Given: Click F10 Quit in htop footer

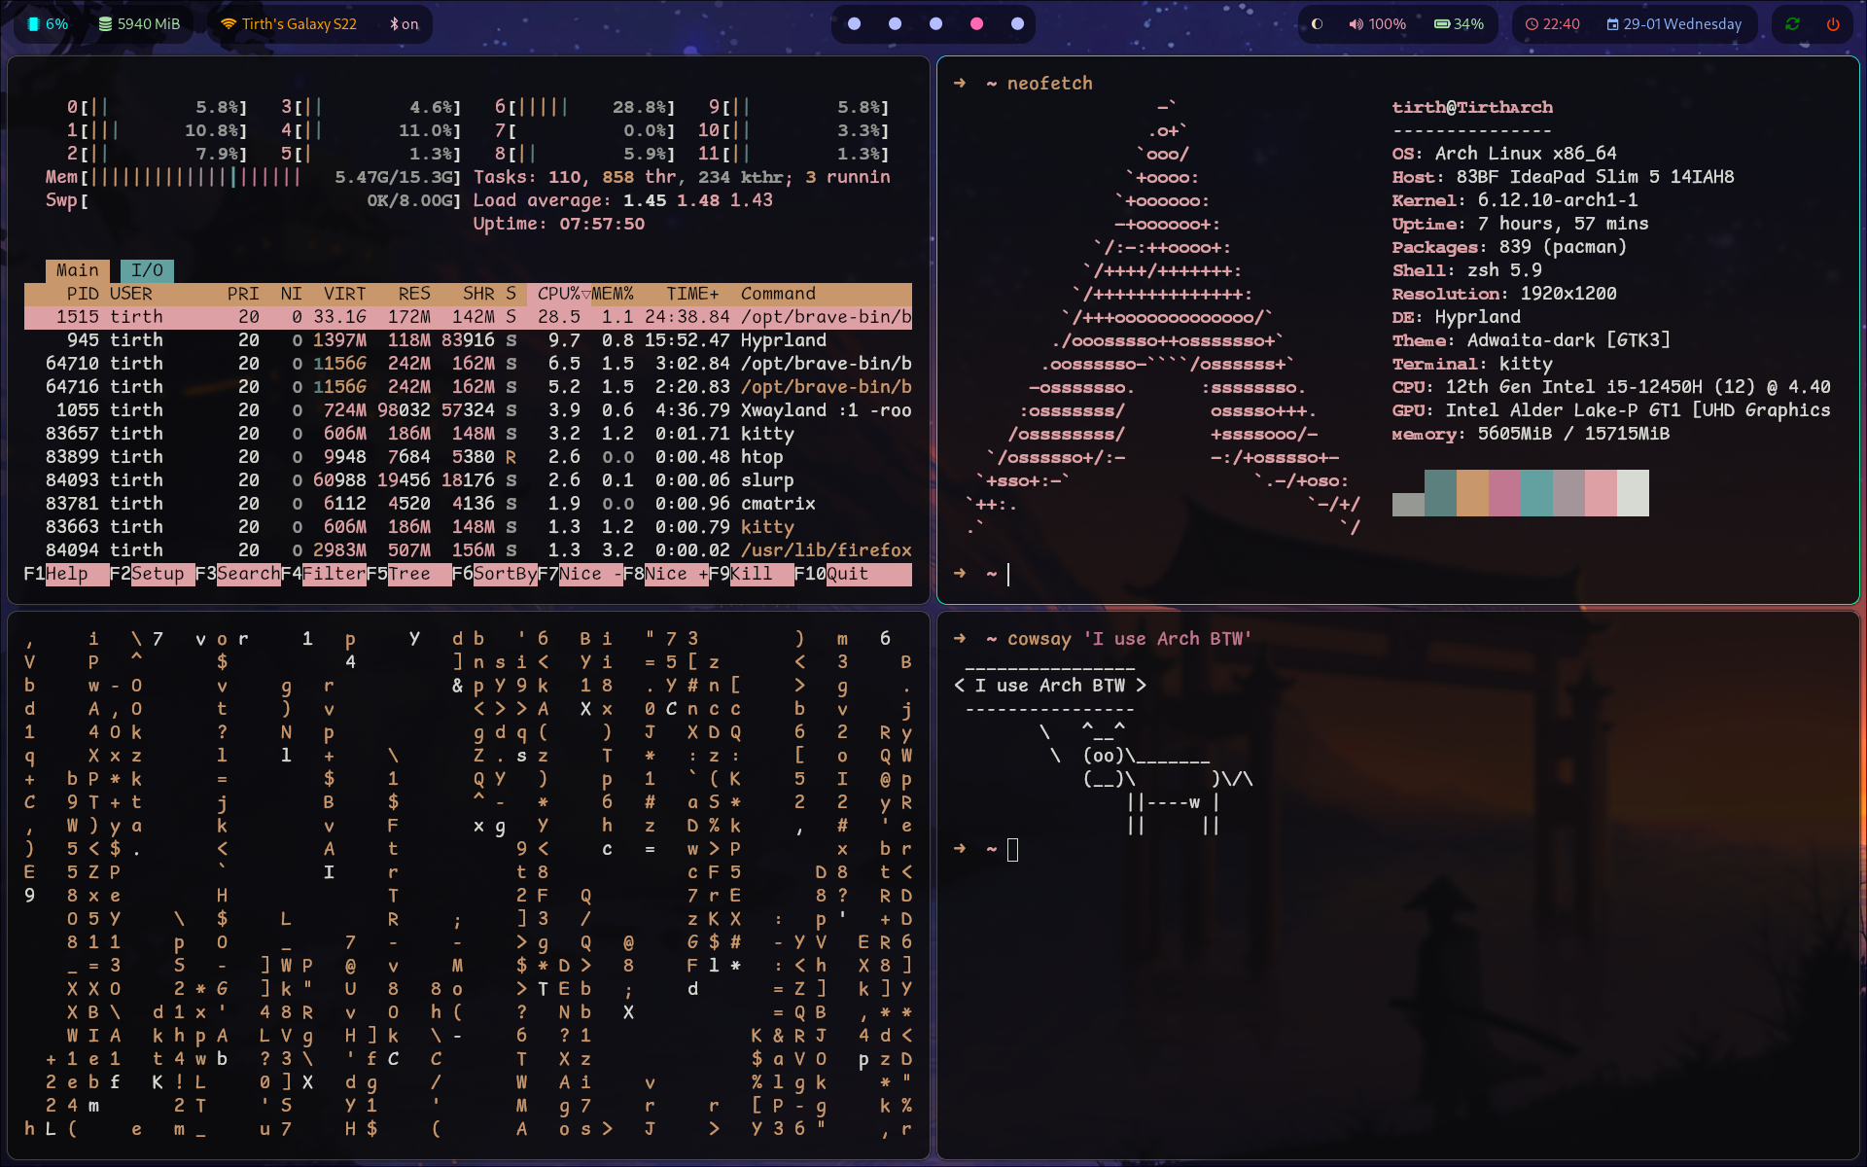Looking at the screenshot, I should coord(853,574).
